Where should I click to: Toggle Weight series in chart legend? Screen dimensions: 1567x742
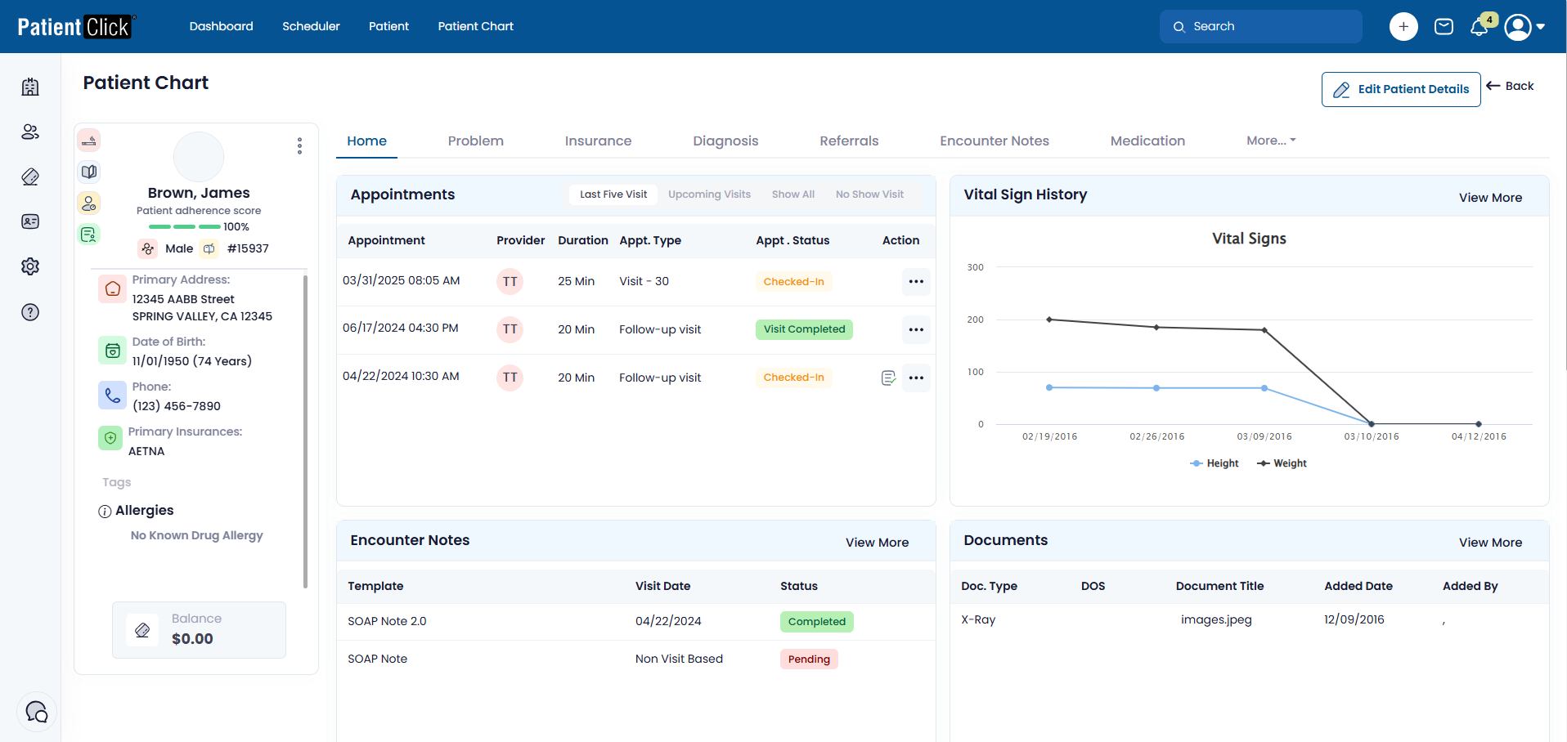(1282, 463)
